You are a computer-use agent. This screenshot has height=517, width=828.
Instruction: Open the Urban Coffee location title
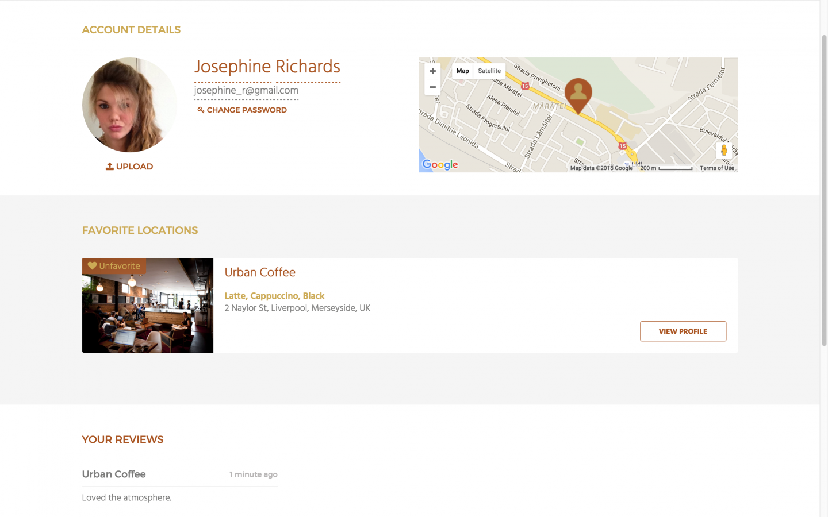(260, 272)
